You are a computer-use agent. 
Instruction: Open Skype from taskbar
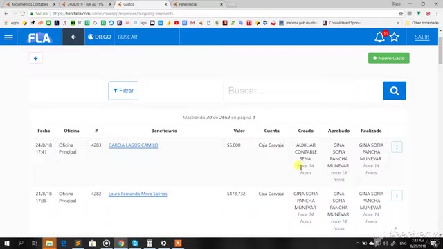(135, 243)
